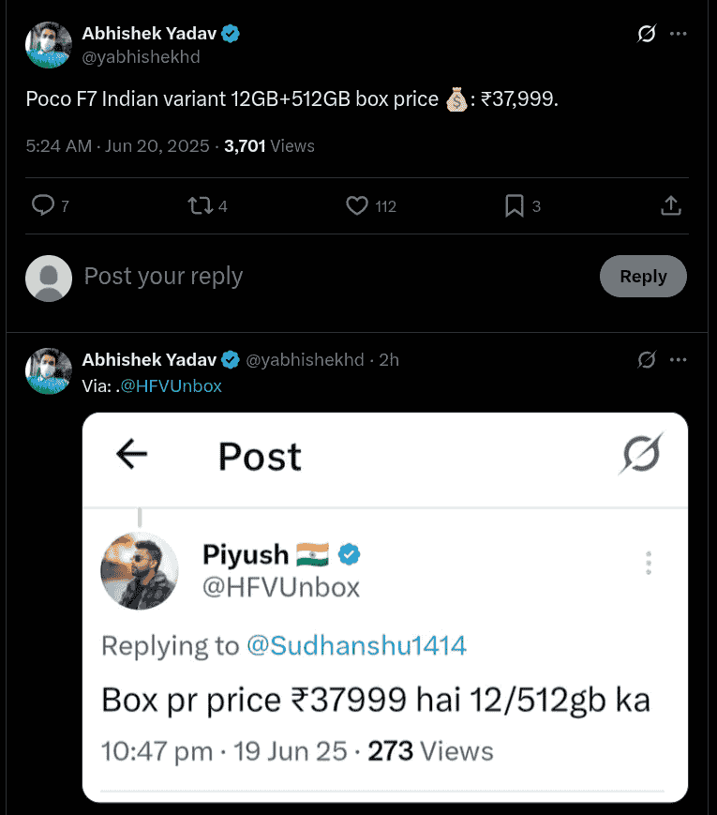Focus the Post your reply field

point(163,276)
